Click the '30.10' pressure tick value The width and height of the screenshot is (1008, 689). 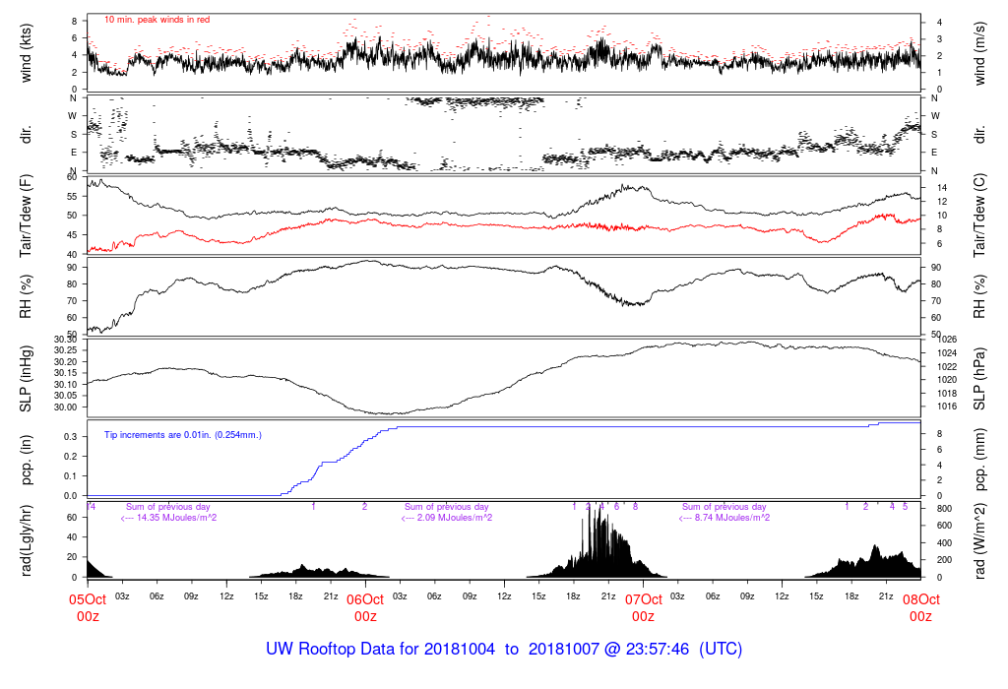coord(66,384)
